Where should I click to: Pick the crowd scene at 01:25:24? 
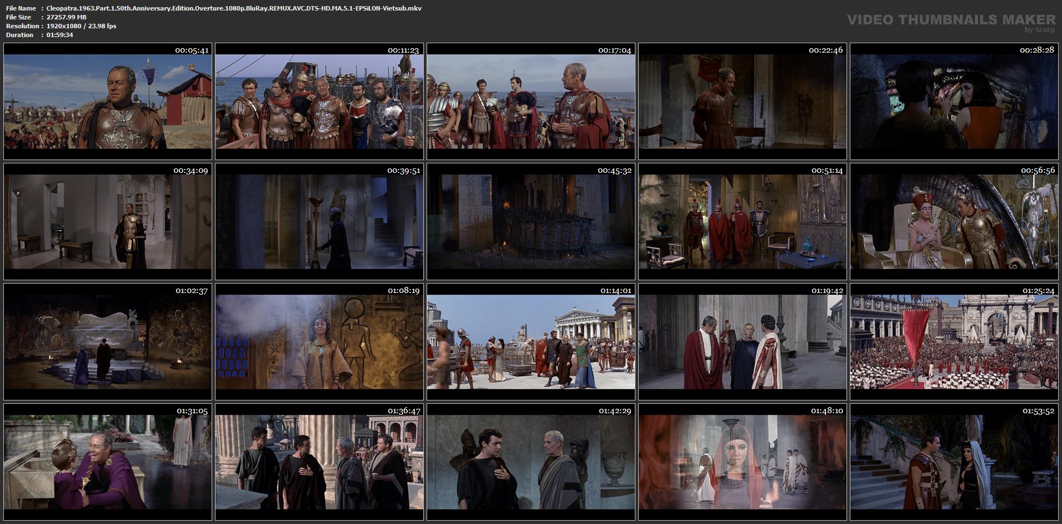pos(954,342)
